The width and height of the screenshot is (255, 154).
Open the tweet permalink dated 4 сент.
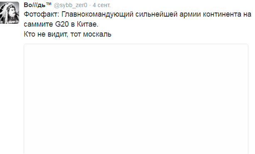[102, 5]
